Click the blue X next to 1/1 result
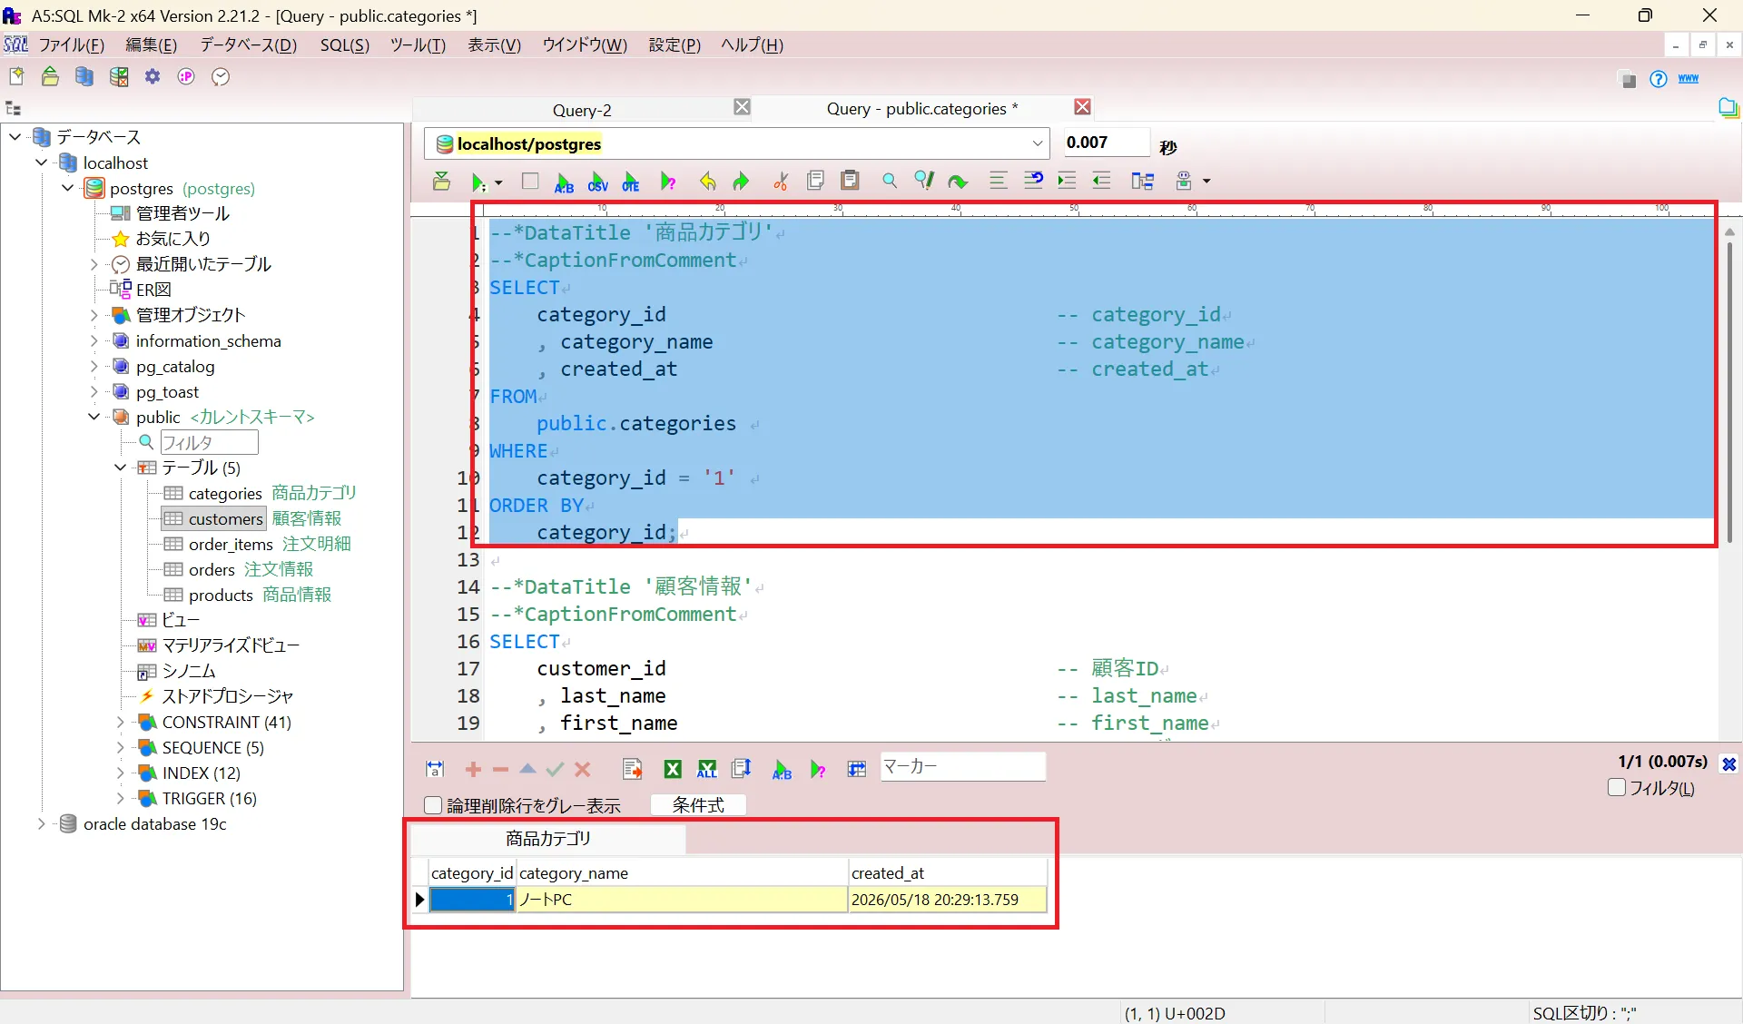This screenshot has height=1024, width=1743. (1728, 763)
